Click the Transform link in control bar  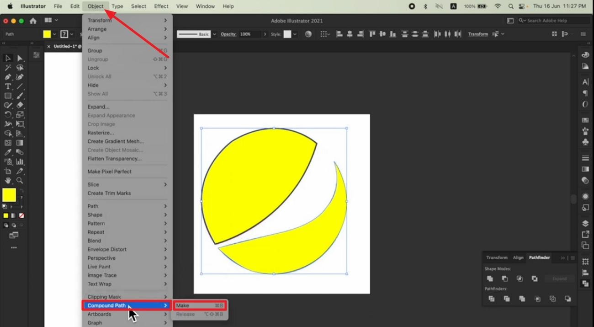click(x=478, y=34)
